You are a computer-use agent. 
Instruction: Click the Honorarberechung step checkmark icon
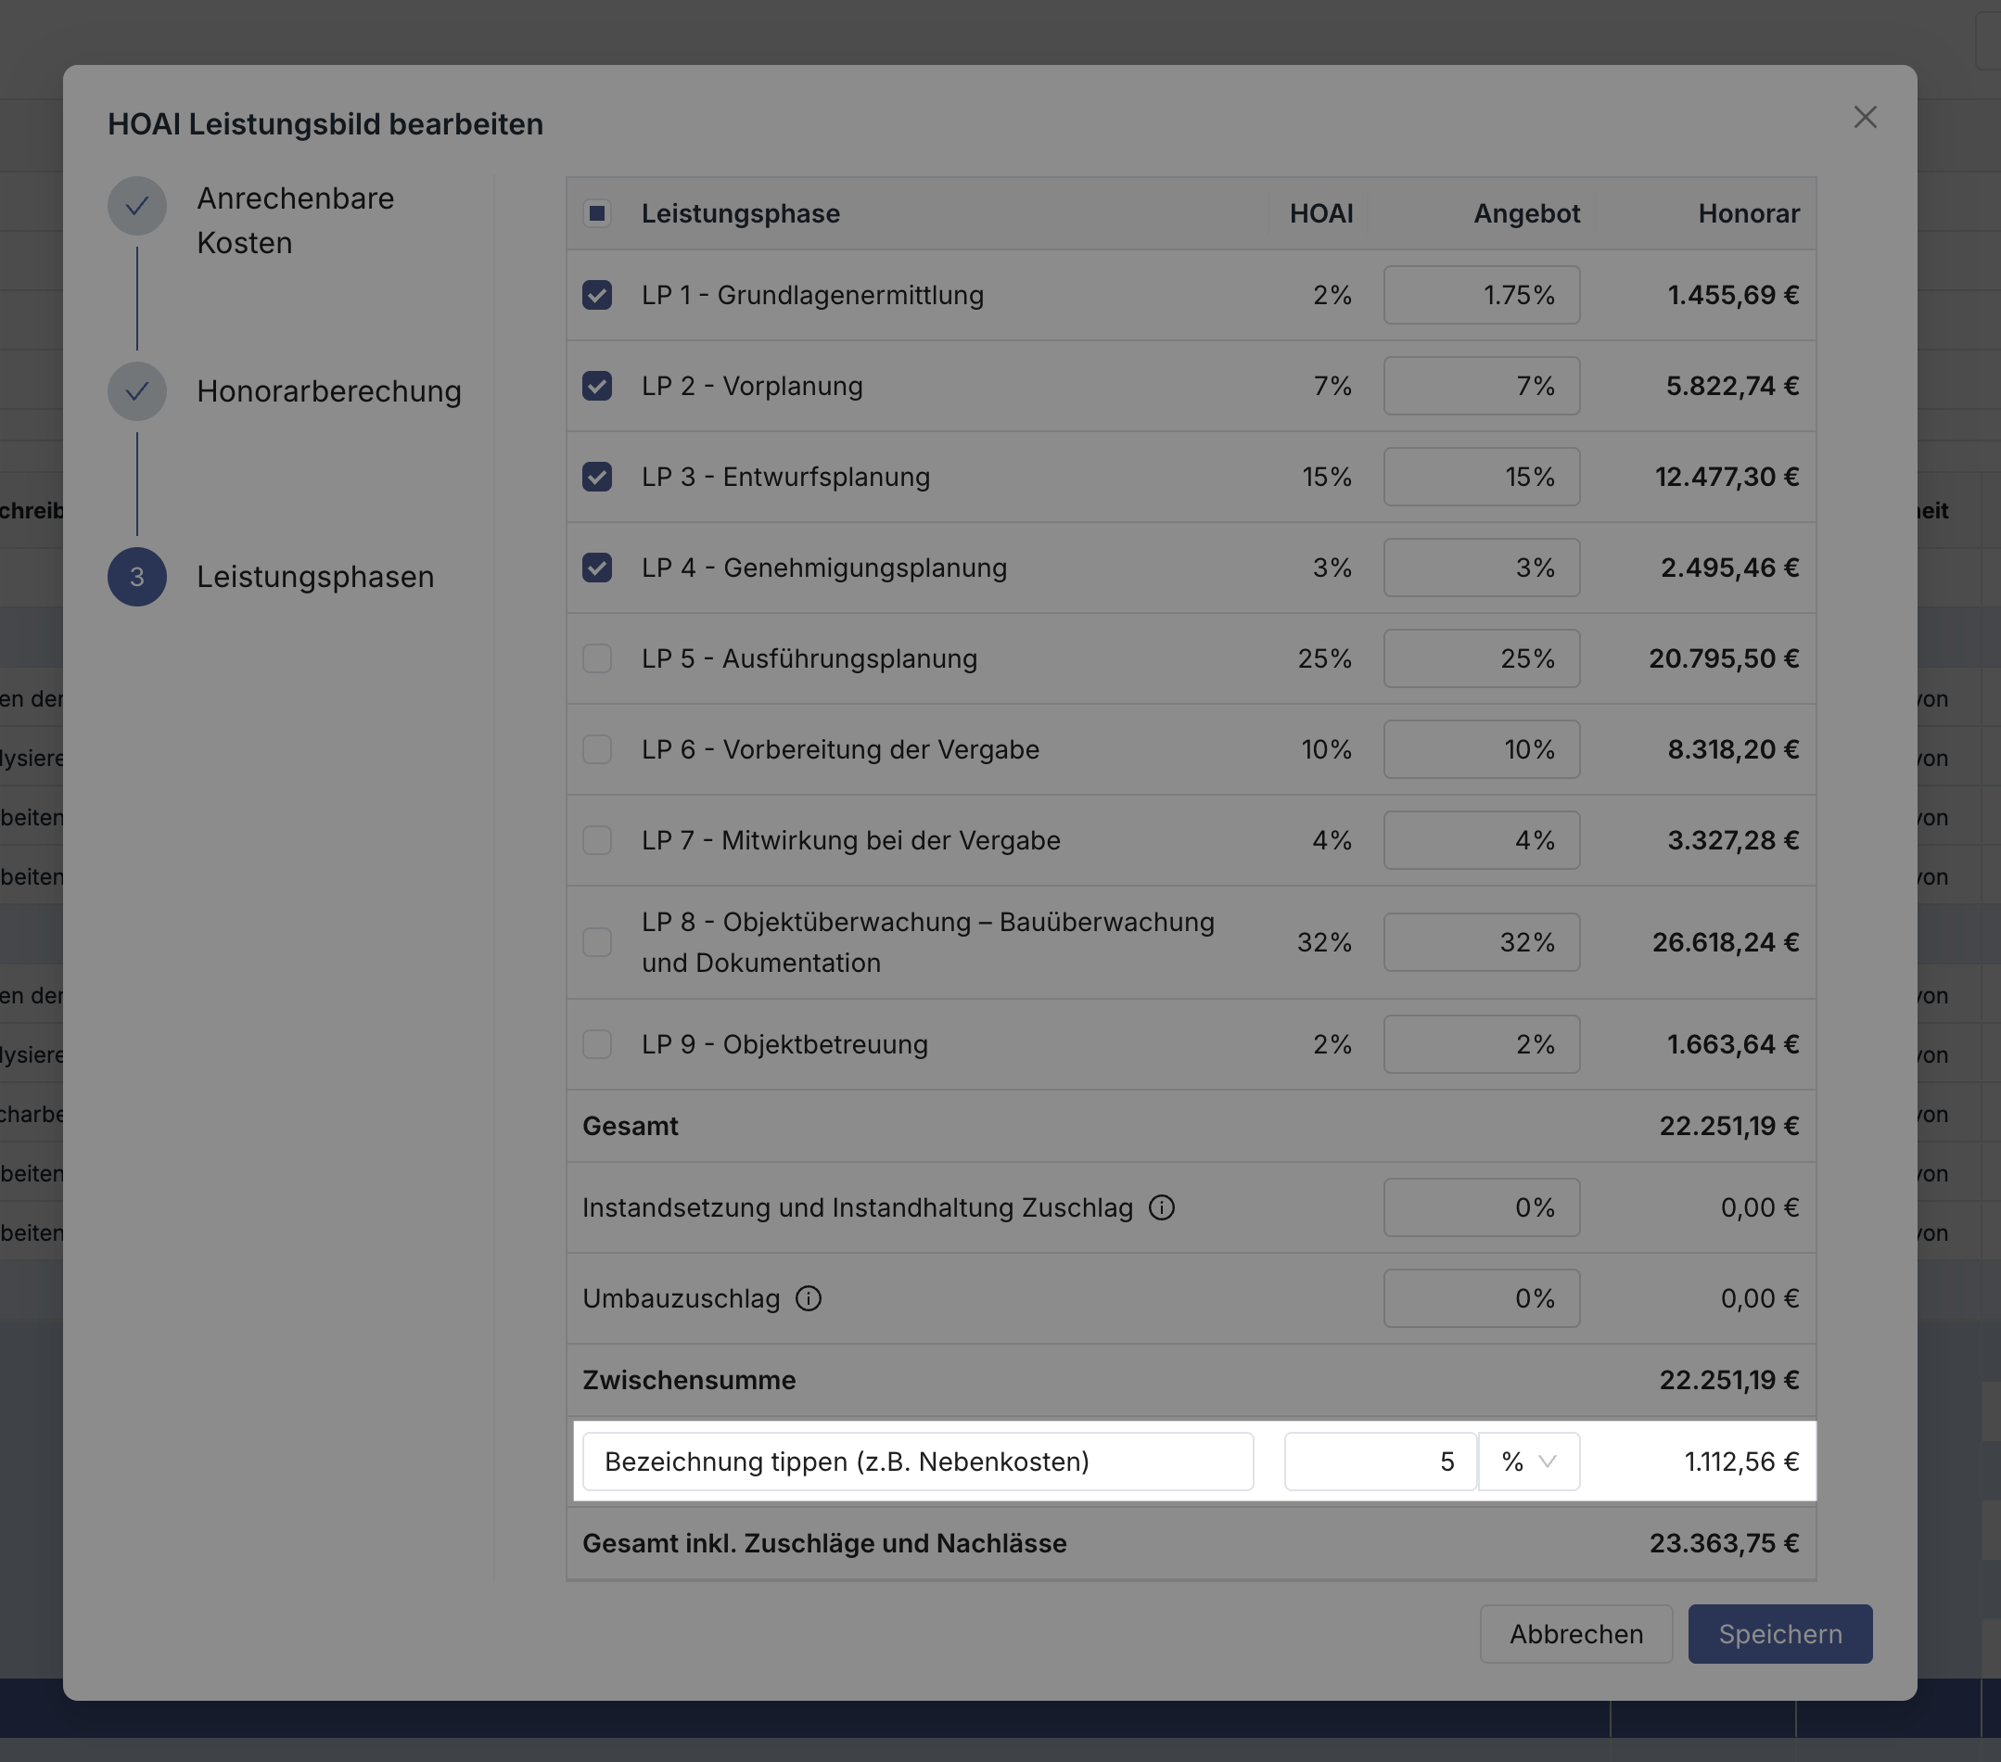tap(137, 391)
